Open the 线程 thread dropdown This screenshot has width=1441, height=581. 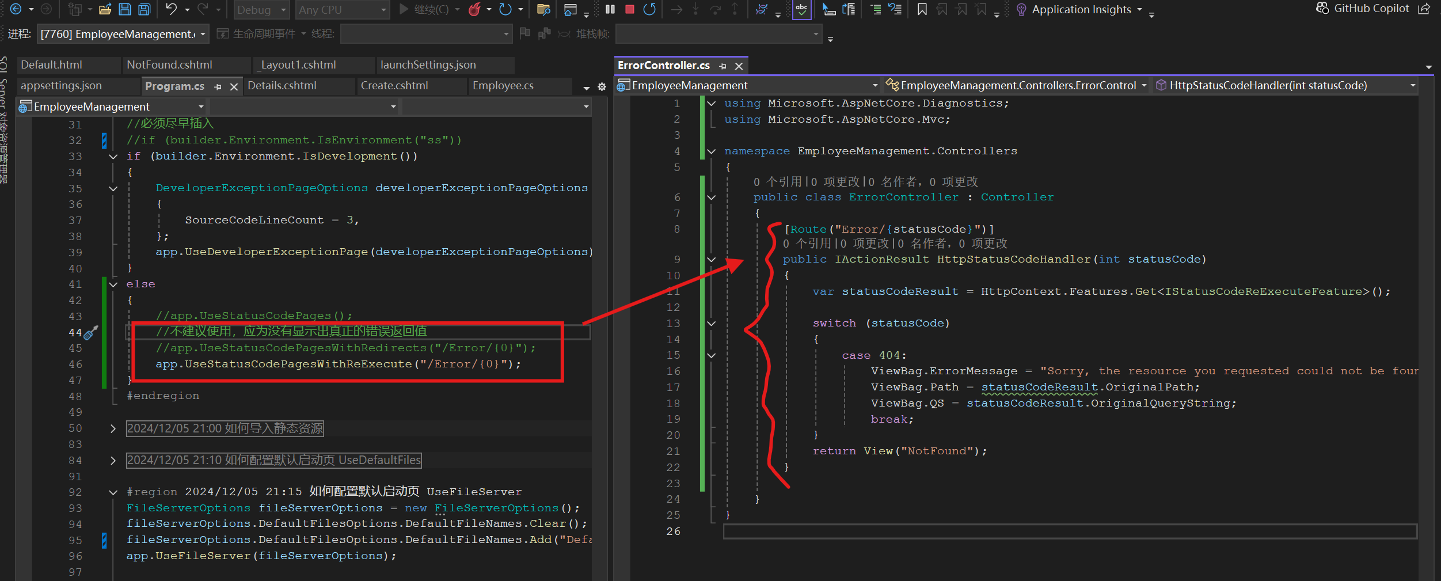pyautogui.click(x=426, y=34)
